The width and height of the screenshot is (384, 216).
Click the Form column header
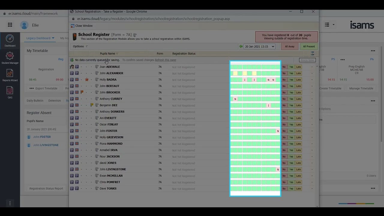[160, 54]
